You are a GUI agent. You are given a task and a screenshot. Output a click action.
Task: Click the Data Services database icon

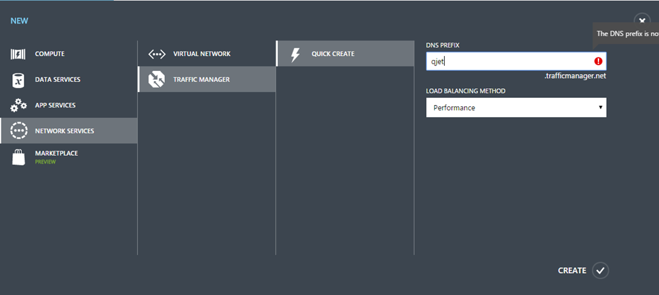(19, 80)
